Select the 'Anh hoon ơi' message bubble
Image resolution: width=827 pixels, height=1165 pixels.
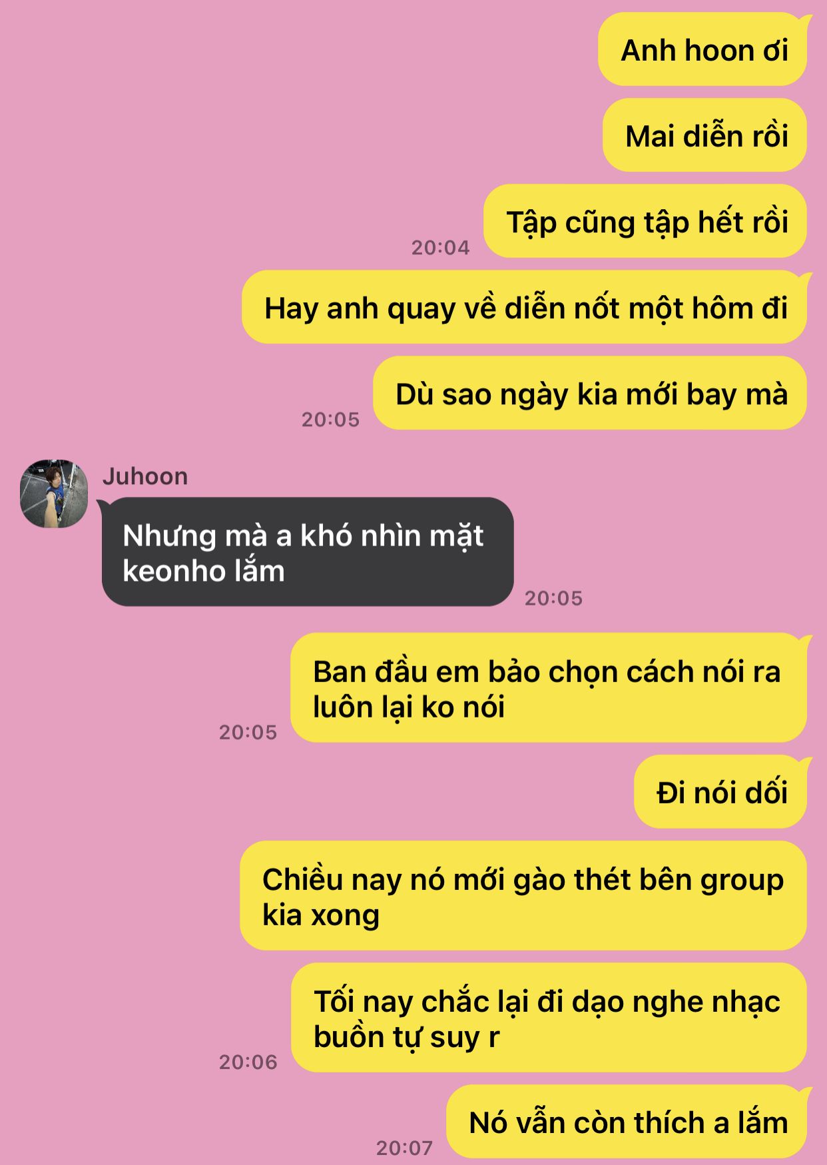[x=703, y=50]
